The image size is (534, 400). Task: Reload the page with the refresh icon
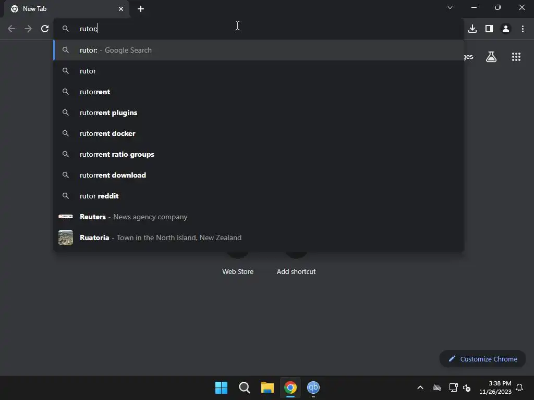[45, 29]
